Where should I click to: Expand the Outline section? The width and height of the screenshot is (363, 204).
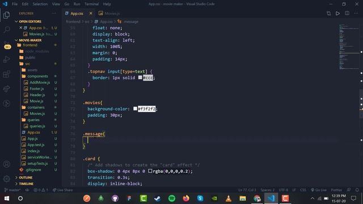(x=26, y=177)
